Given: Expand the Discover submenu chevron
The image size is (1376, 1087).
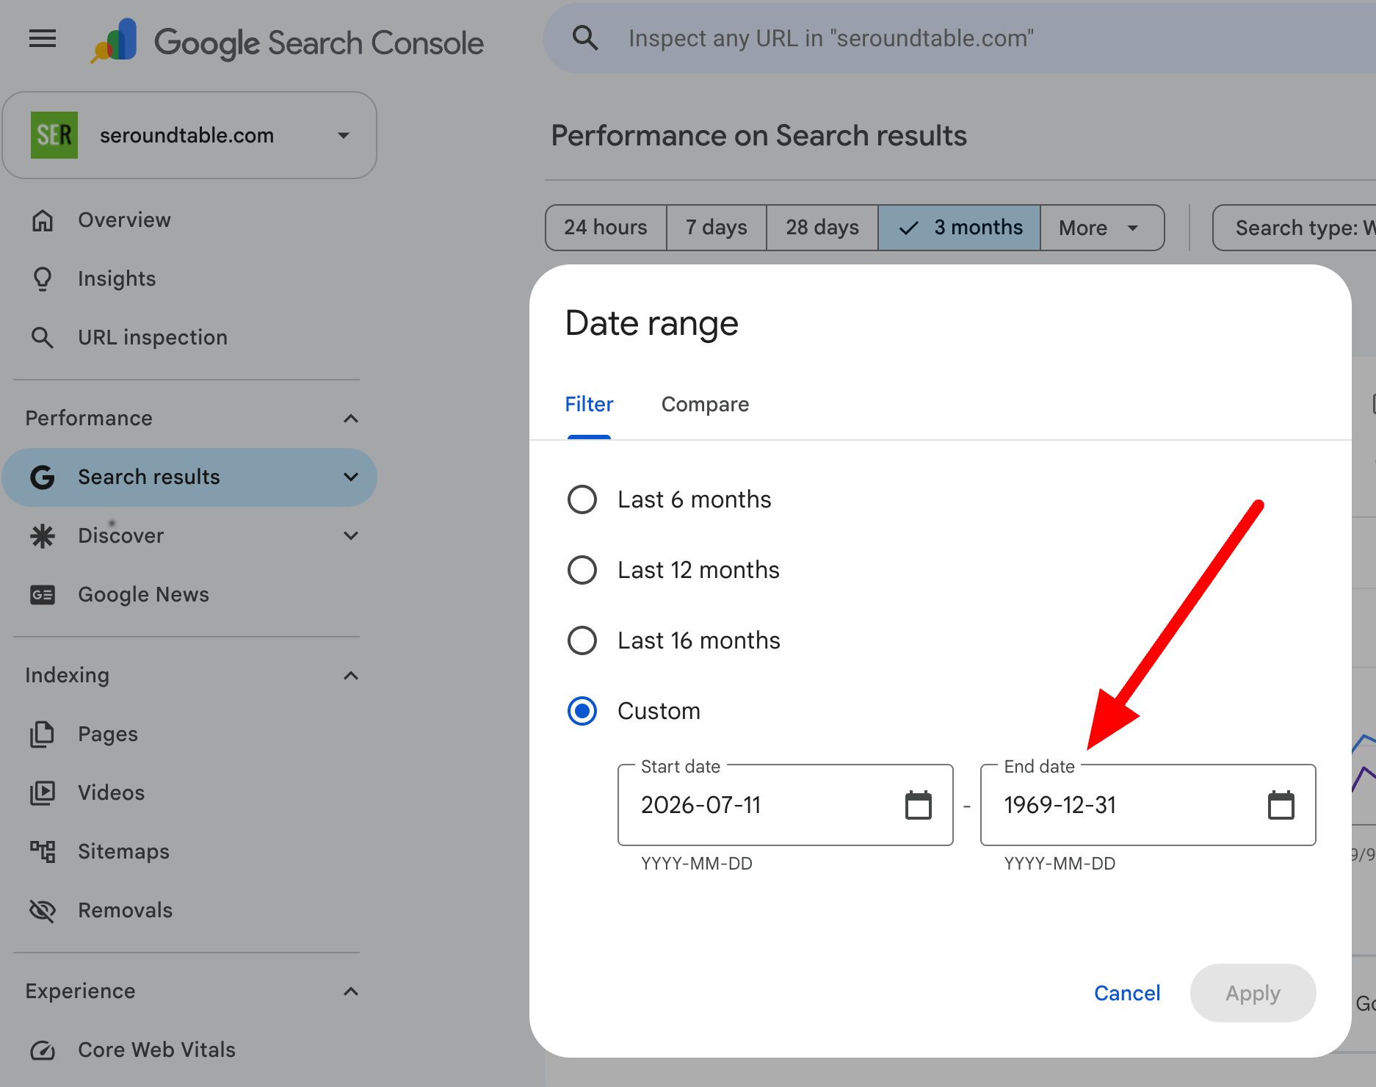Looking at the screenshot, I should 351,536.
